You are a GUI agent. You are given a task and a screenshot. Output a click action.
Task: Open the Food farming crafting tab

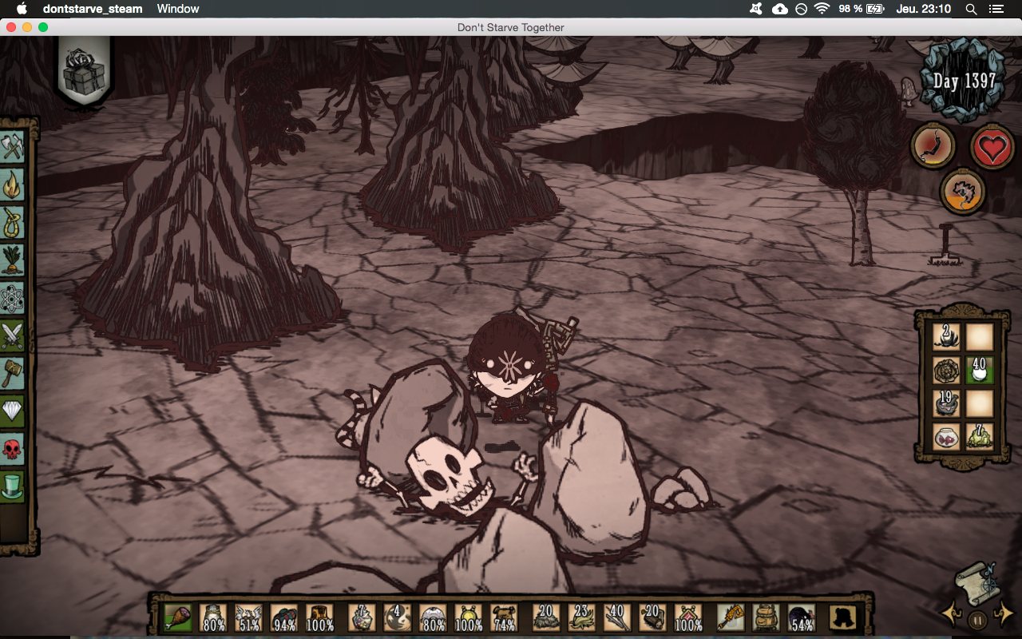click(14, 260)
